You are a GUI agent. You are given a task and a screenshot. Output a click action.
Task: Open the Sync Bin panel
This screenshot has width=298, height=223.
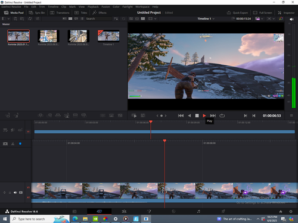[x=37, y=12]
